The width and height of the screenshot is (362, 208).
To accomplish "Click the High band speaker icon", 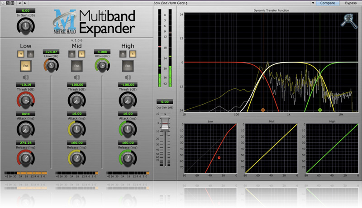I will tap(127, 77).
